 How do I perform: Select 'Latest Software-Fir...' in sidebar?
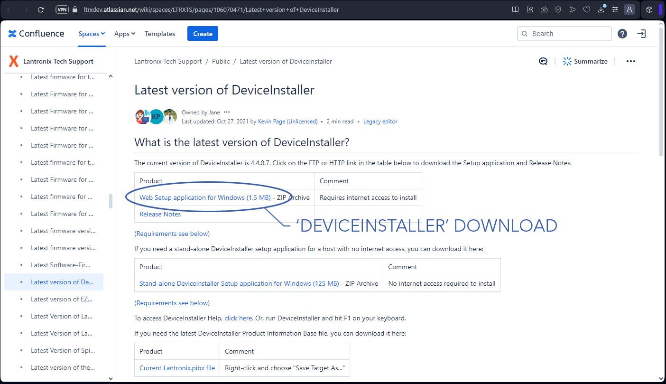[x=61, y=265]
